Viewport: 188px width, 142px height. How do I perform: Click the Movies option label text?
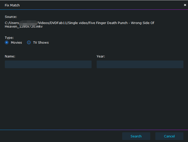(x=16, y=43)
